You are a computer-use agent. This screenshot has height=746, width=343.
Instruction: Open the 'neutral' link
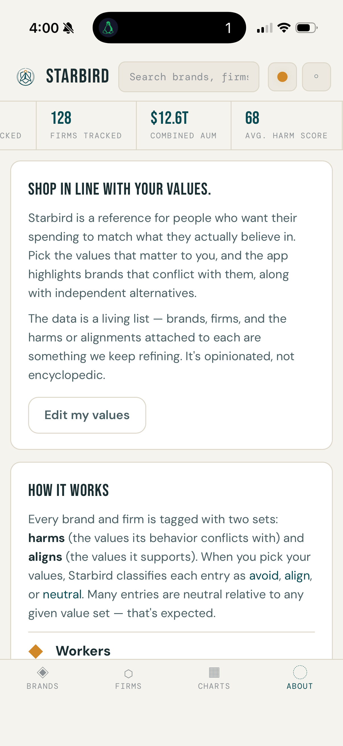tap(62, 594)
